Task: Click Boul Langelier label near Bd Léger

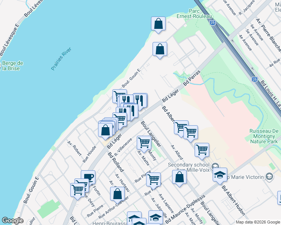Action: coord(151,134)
